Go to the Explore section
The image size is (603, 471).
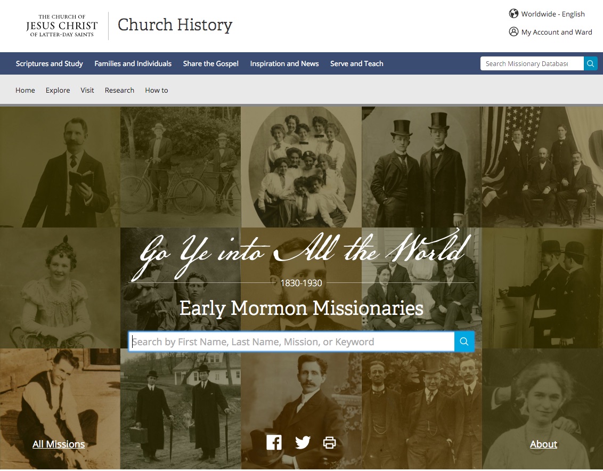click(x=58, y=90)
